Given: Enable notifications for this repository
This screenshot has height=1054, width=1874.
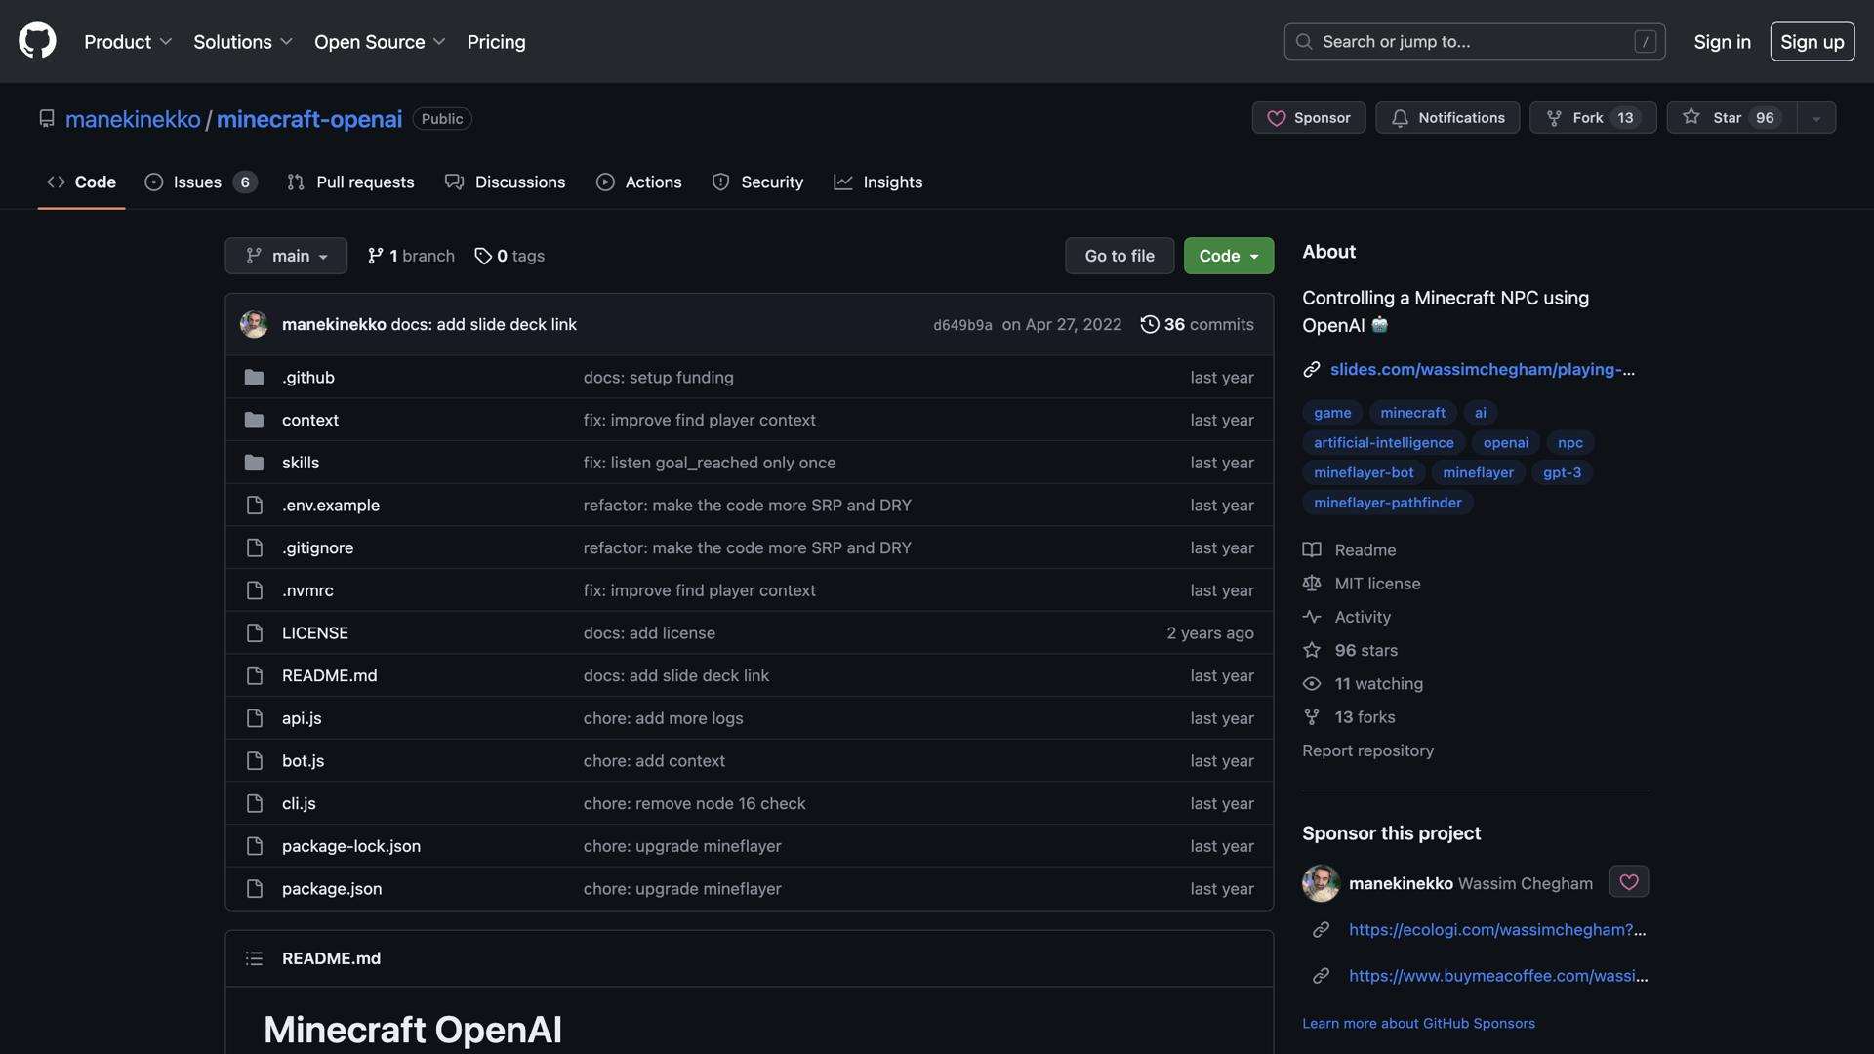Looking at the screenshot, I should click(x=1446, y=117).
